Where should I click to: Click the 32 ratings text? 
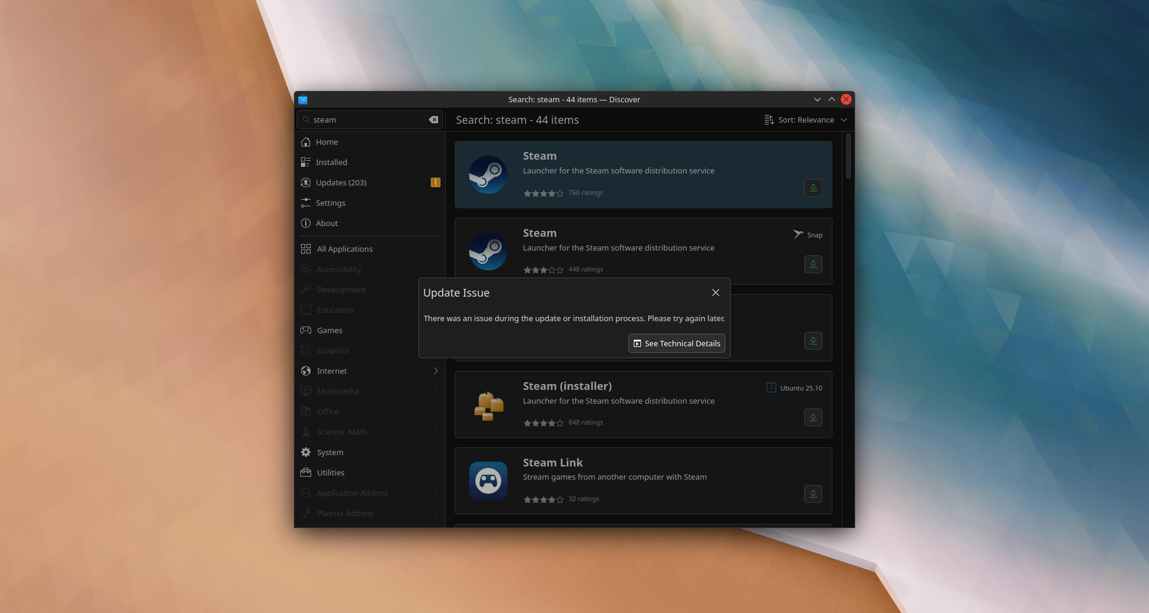(584, 499)
